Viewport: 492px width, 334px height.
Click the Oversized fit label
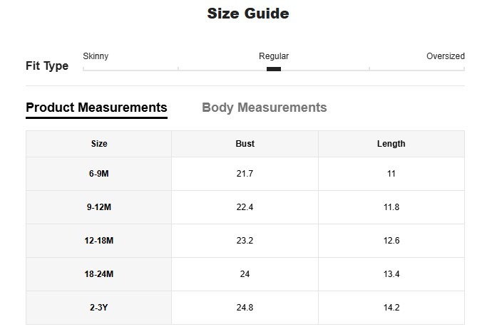click(x=445, y=56)
